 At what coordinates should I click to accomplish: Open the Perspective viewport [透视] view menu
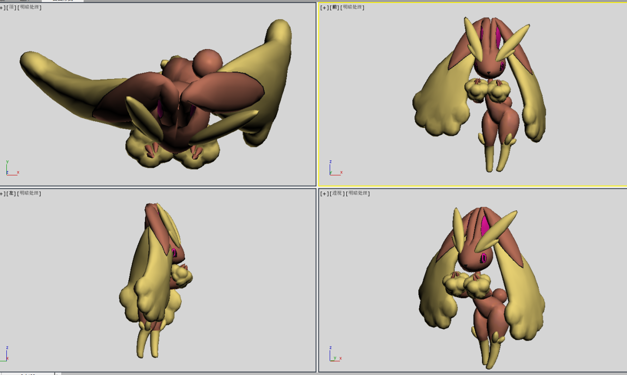click(337, 193)
